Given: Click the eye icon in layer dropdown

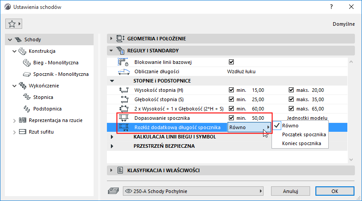Looking at the screenshot, I should click(128, 191).
